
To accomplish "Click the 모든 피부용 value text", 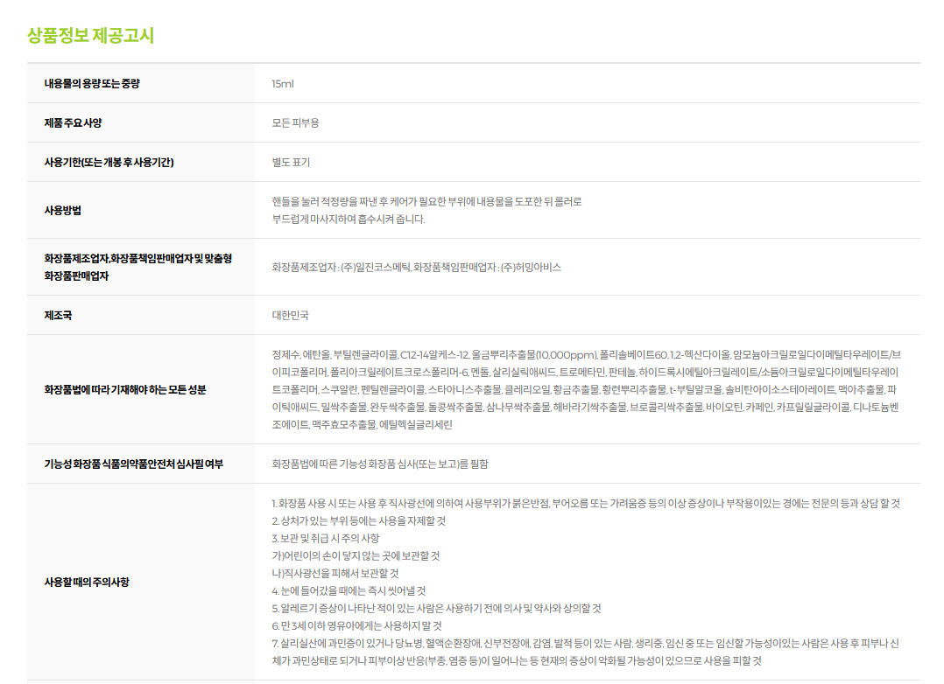I will pyautogui.click(x=295, y=123).
